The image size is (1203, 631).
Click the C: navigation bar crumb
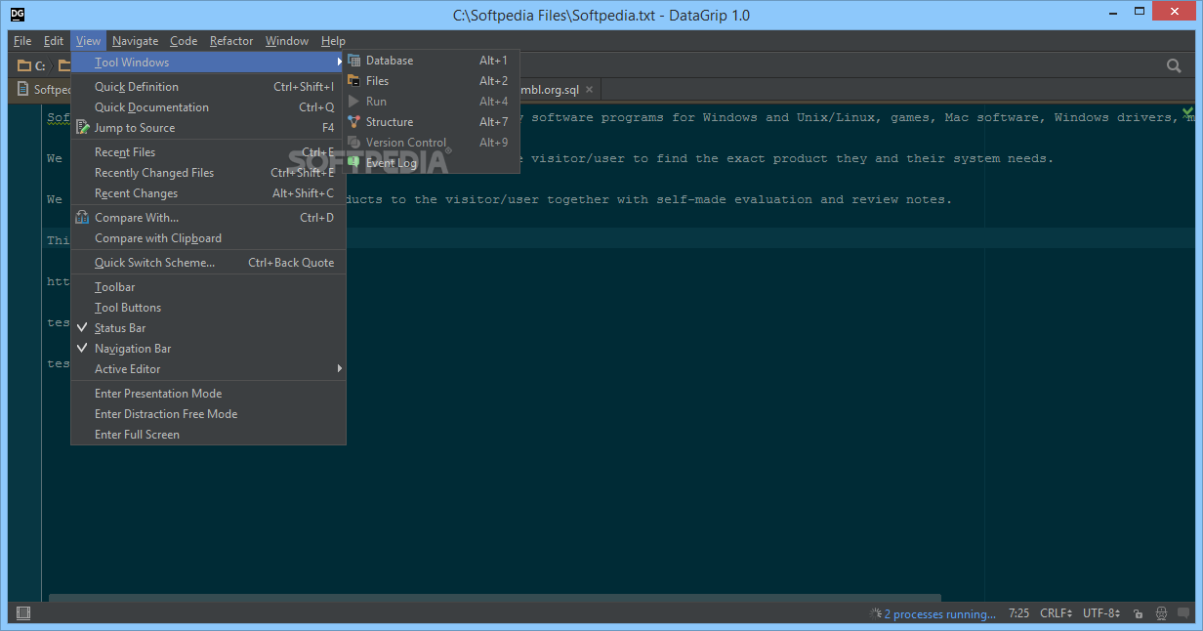[32, 65]
